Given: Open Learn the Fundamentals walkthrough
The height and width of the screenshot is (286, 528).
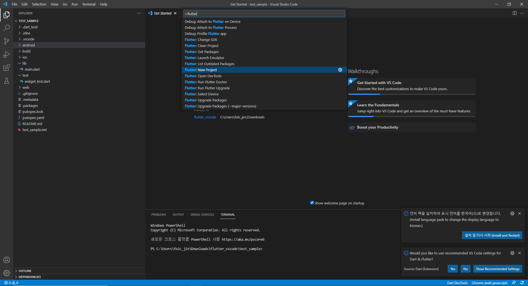Looking at the screenshot, I should coord(412,109).
